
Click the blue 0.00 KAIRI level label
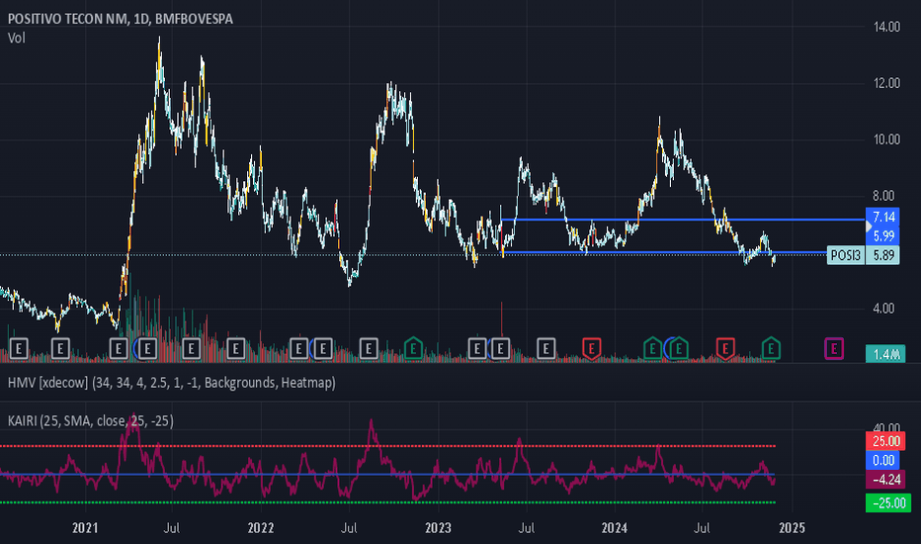click(882, 461)
